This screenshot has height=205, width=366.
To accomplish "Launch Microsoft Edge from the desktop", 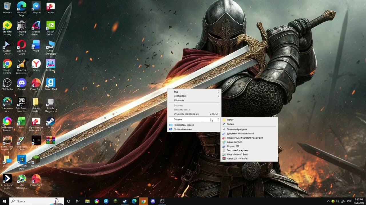I will tap(21, 9).
